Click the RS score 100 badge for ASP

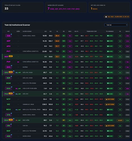coord(64,41)
